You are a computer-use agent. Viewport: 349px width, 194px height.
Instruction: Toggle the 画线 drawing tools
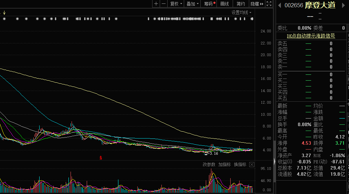[224, 4]
